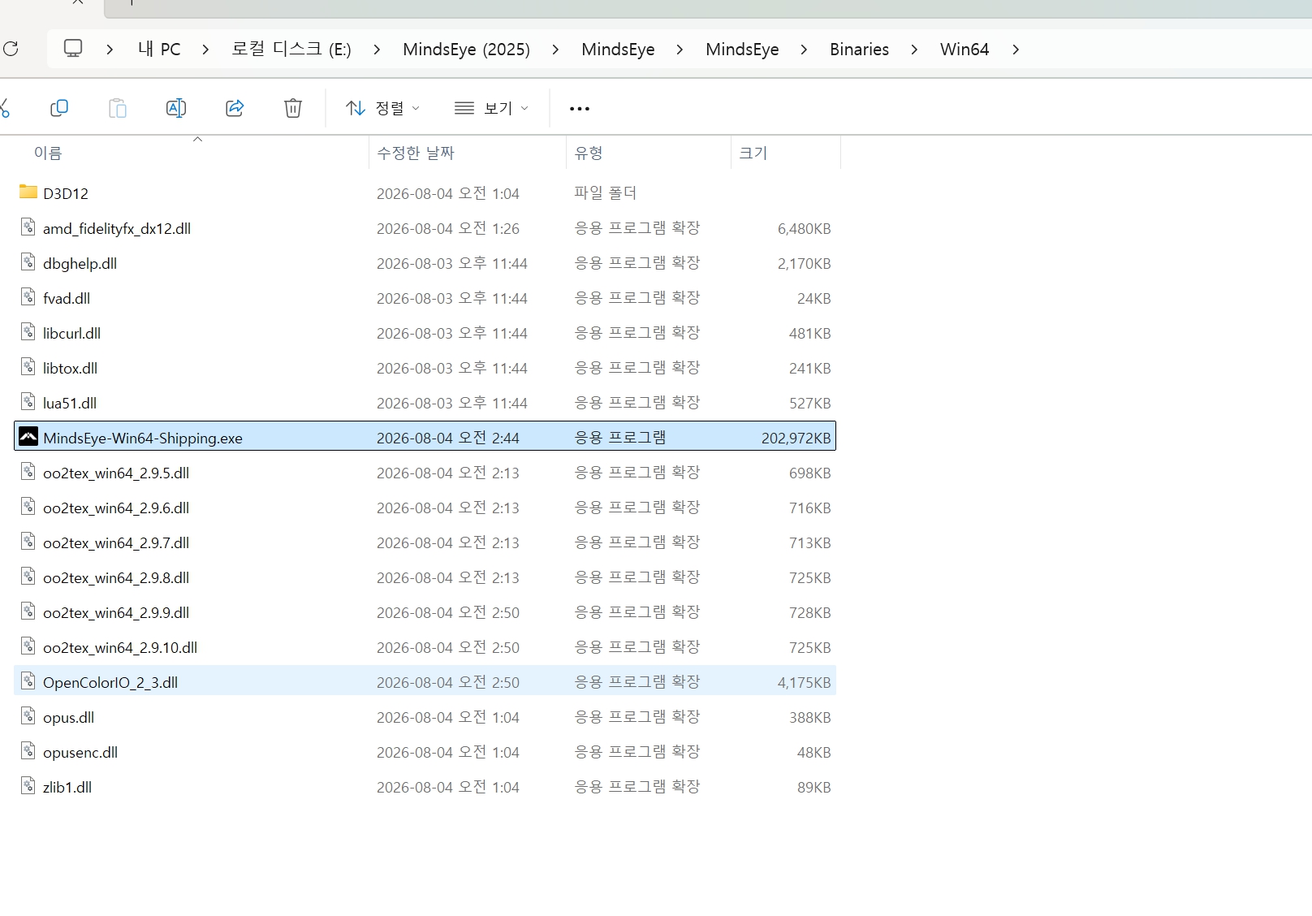The width and height of the screenshot is (1312, 916).
Task: Click the lua51.dll file icon
Action: (x=28, y=402)
